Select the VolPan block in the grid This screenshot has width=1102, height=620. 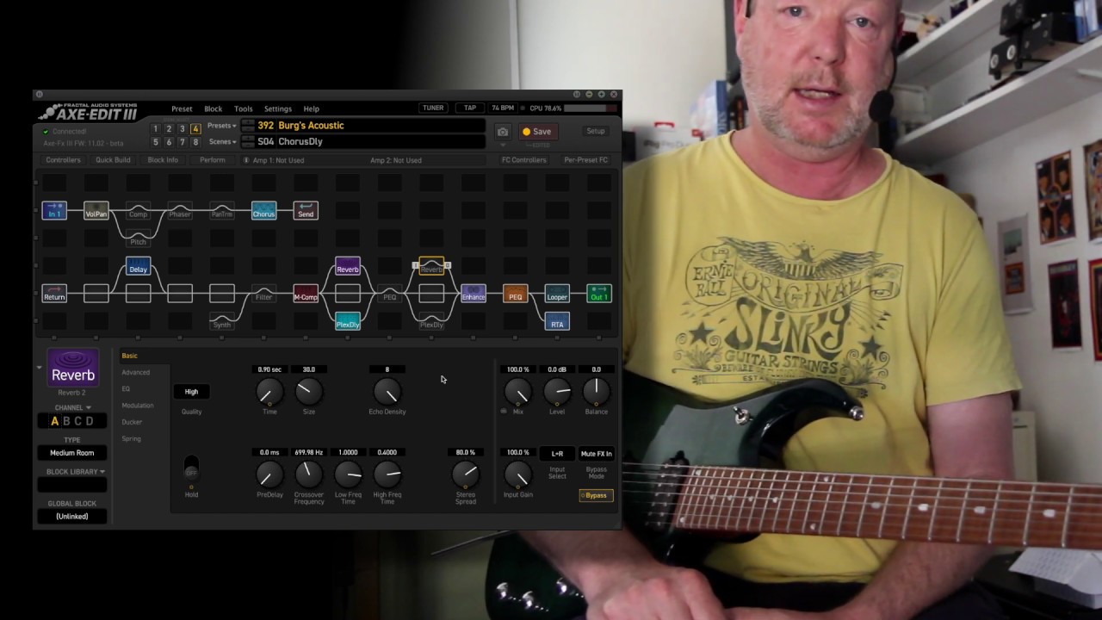click(x=96, y=210)
